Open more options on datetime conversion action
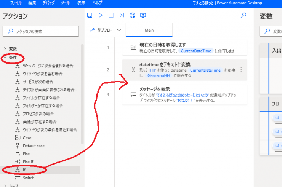Screen dimensions: 282x187 (x=241, y=70)
